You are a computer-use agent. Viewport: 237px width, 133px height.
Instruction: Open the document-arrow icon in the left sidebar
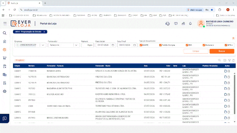tap(4, 66)
